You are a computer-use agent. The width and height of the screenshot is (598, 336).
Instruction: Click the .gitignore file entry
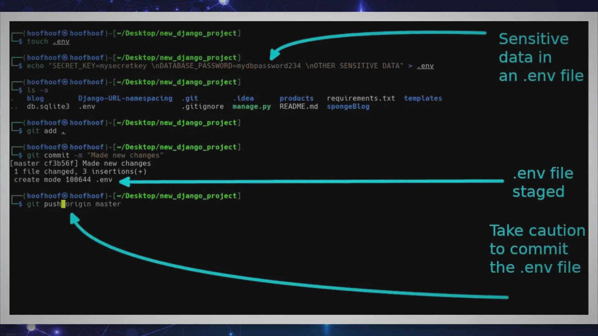(203, 106)
